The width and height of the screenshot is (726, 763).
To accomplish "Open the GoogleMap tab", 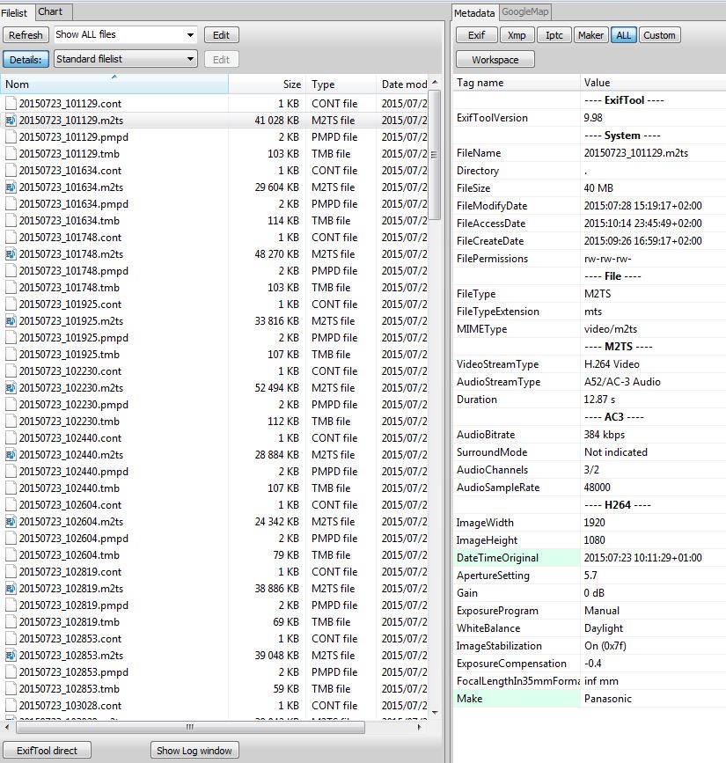I will tap(525, 11).
